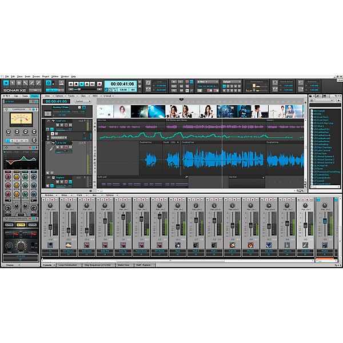Click the High Gtr strip icon

pos(232,245)
